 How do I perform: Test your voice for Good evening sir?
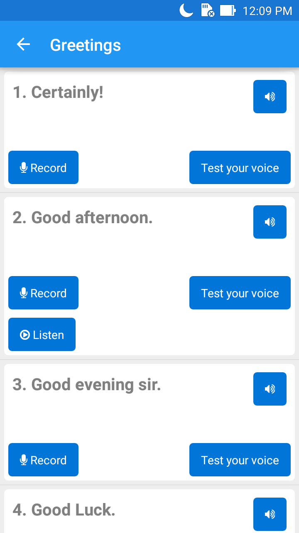240,460
